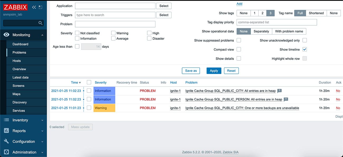This screenshot has height=157, width=343.
Task: Click the ignite-1 host link in Warning row
Action: tap(175, 108)
